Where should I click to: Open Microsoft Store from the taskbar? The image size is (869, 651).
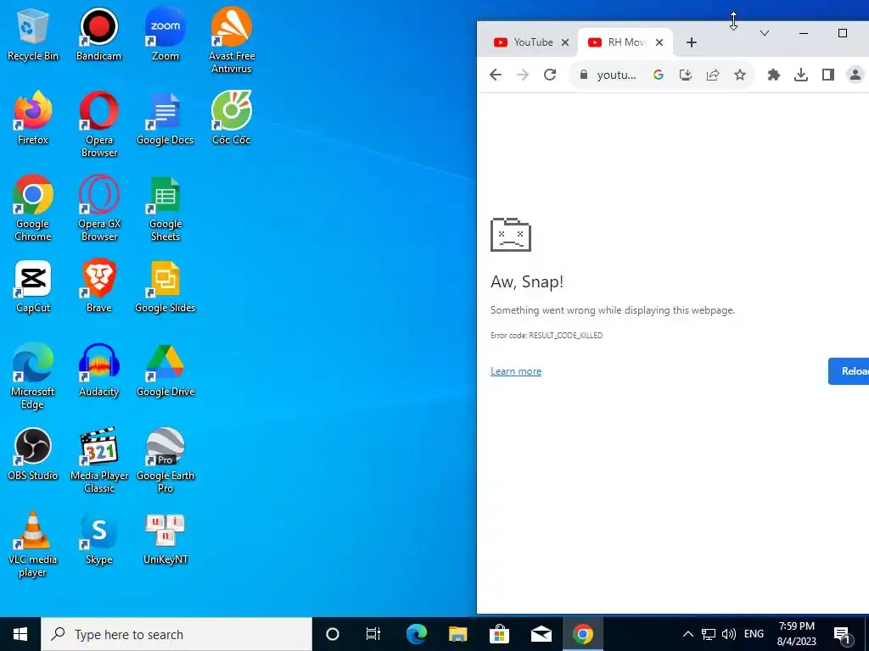coord(499,634)
